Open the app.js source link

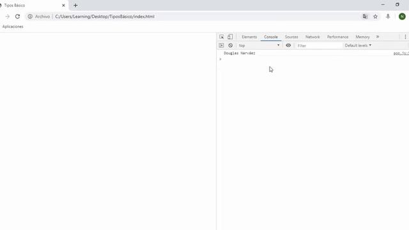point(401,53)
